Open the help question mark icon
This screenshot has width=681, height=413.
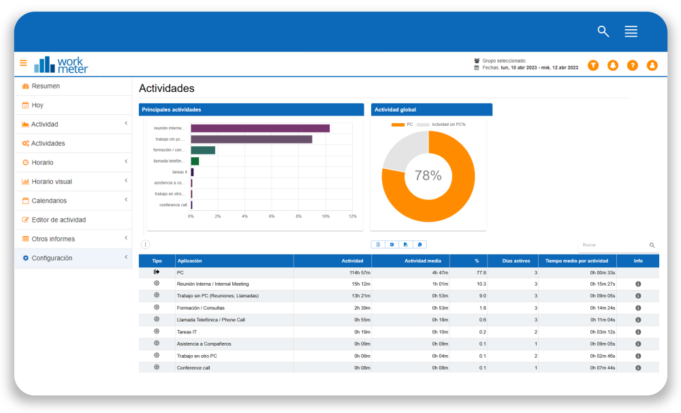633,65
